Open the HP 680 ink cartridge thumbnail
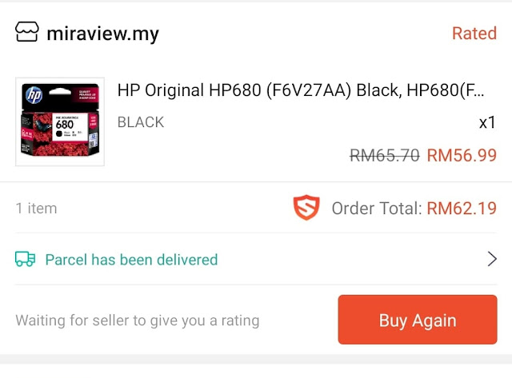Viewport: 512px width, 378px height. (60, 121)
